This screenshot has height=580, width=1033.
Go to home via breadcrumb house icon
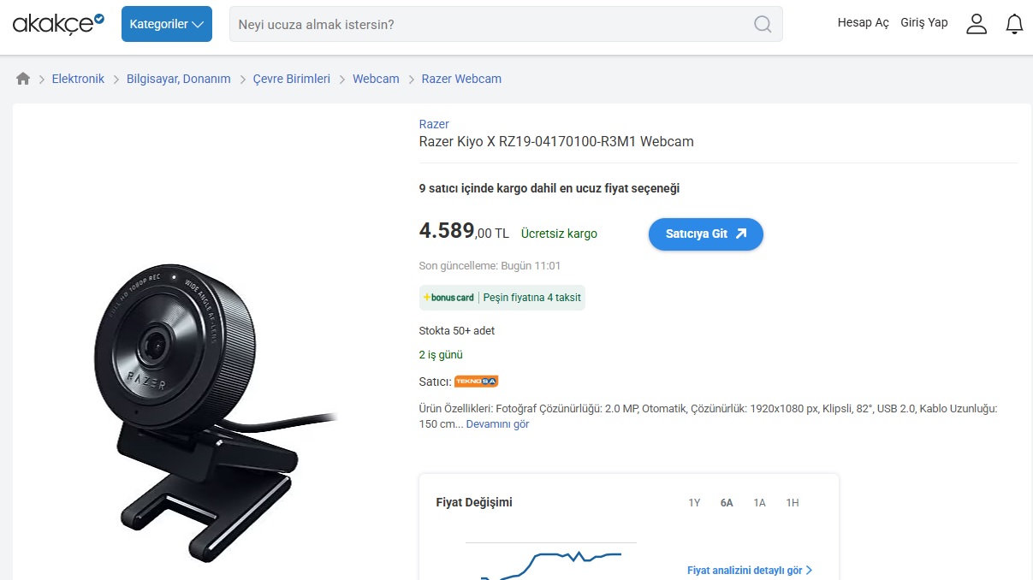23,79
